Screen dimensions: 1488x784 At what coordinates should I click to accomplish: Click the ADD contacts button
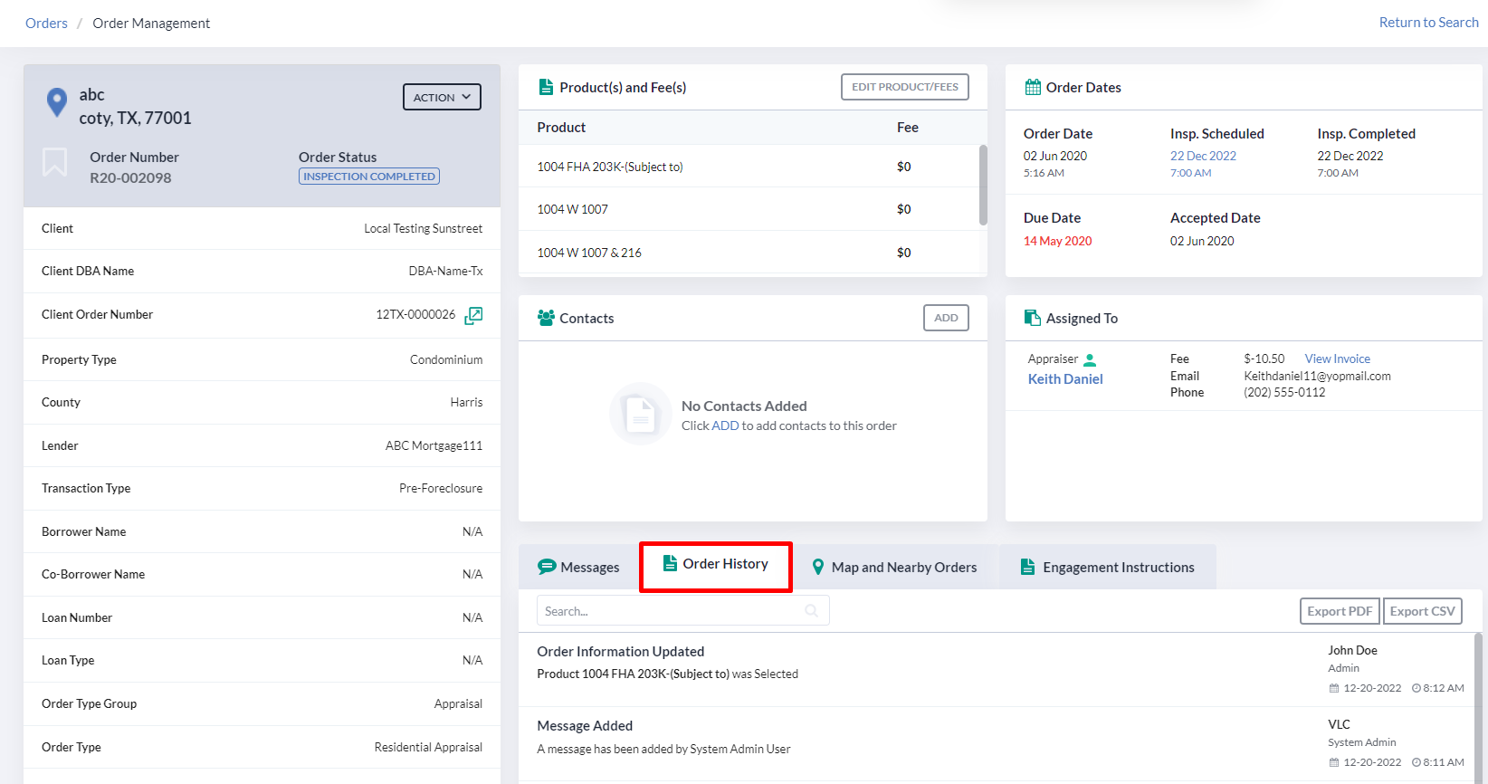coord(946,318)
